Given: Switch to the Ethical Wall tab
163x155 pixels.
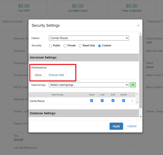Looking at the screenshot, I should point(56,75).
